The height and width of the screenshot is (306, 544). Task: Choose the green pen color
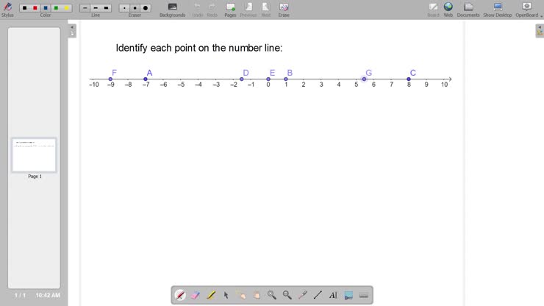coord(56,7)
